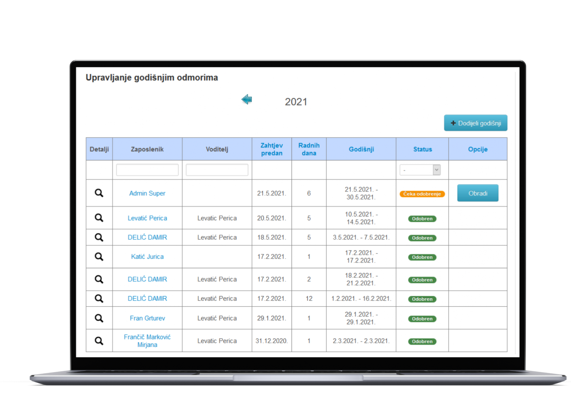Click the Čeka odobrenje status badge
The height and width of the screenshot is (407, 571).
(422, 194)
